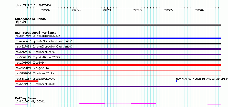Click the nsv6574987 (Sedlazeck2020) label

[35, 84]
